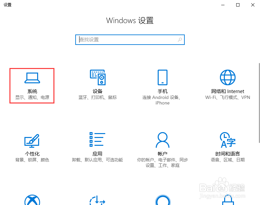The image size is (260, 205).
Task: Open the 网络和 Internet globe icon
Action: click(x=228, y=77)
